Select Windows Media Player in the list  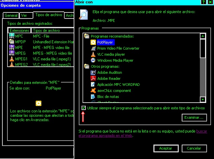[115, 60]
